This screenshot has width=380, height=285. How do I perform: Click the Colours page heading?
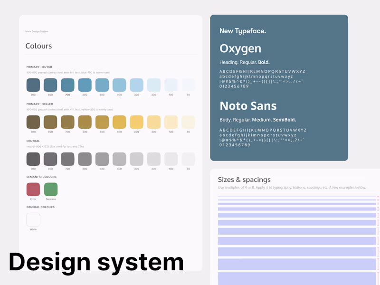pos(38,46)
